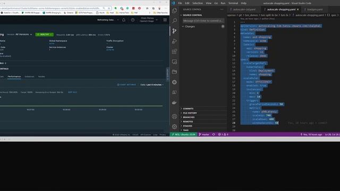This screenshot has height=191, width=340.
Task: Open the Global Namespace acme link
Action: click(x=52, y=44)
